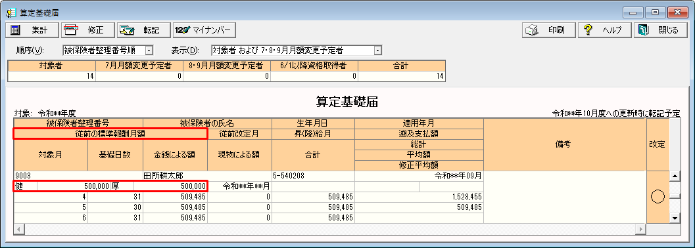Viewport: 695px width, 248px height.
Task: Toggle the 改定 circle mark
Action: click(x=658, y=197)
